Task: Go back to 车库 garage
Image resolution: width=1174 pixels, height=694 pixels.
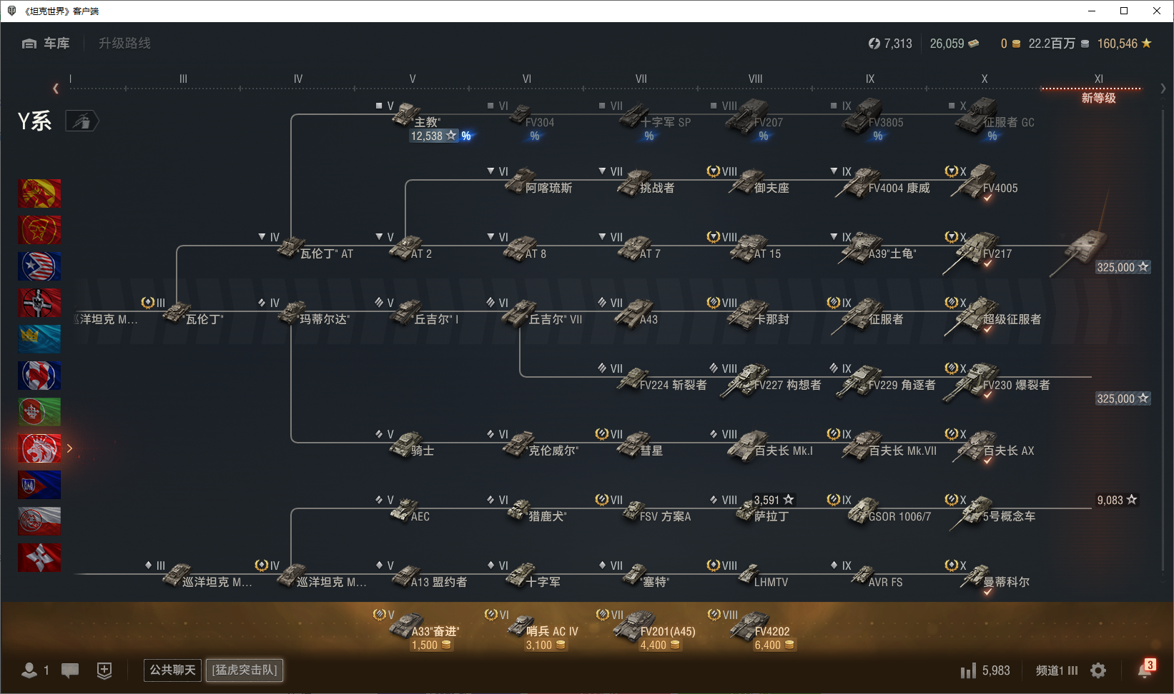Action: pyautogui.click(x=46, y=44)
